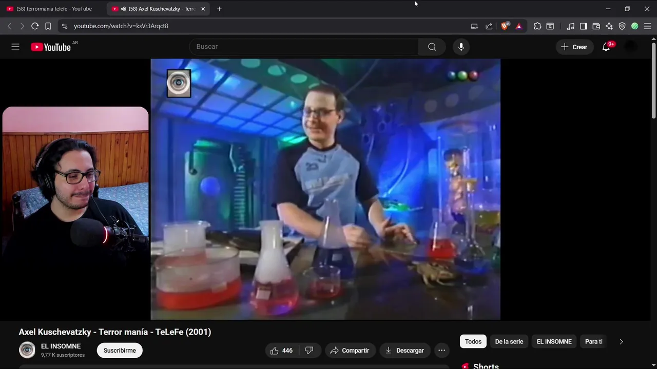Dislike the video with thumbs down
The image size is (657, 369).
309,351
